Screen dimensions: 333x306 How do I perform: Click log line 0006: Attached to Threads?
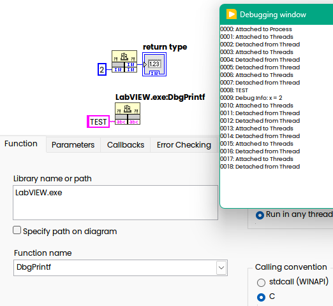point(256,75)
